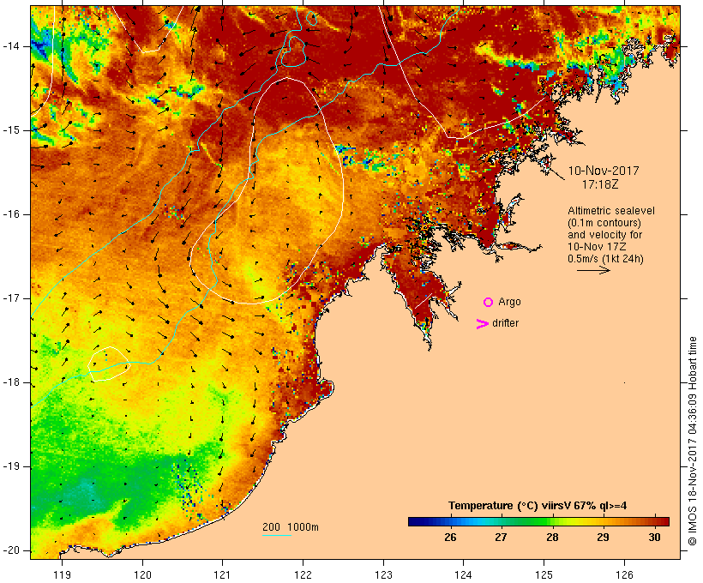
Task: Click the colorbar label '27'
Action: (501, 537)
